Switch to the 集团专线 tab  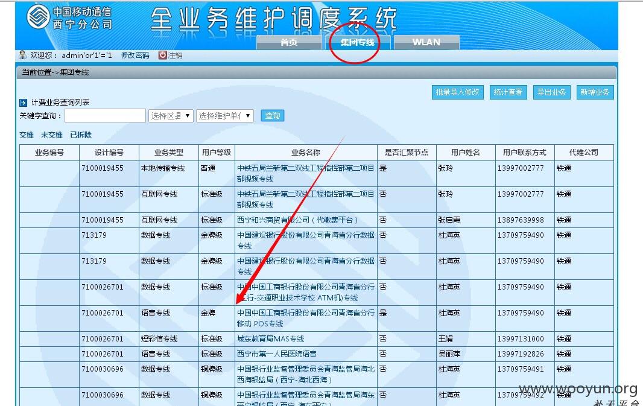[x=357, y=42]
